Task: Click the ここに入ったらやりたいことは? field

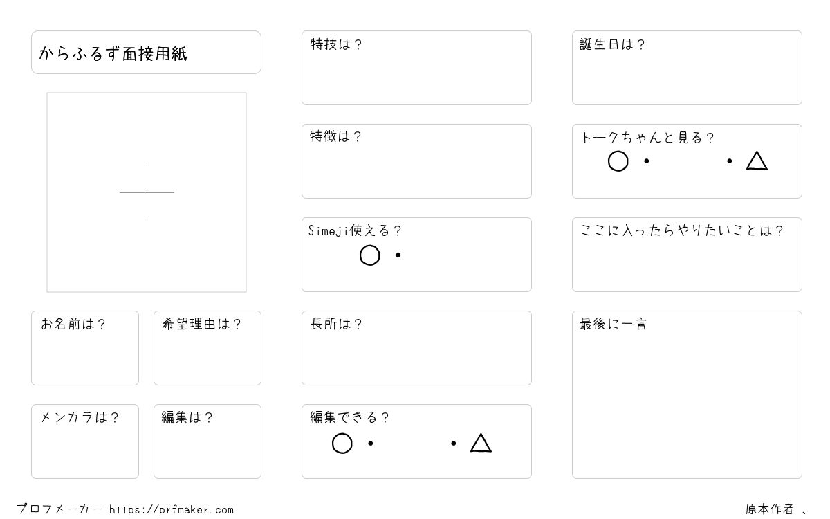Action: pyautogui.click(x=687, y=255)
